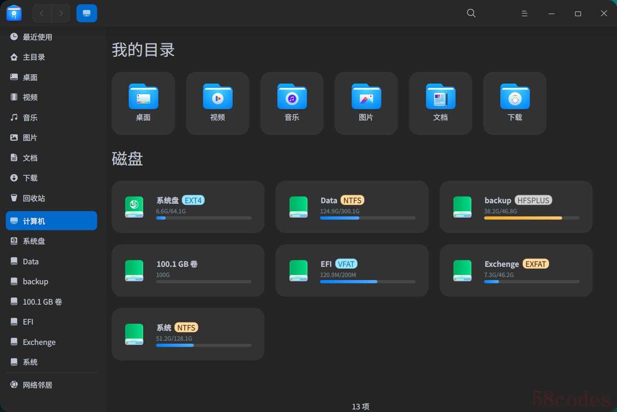This screenshot has width=617, height=412.
Task: Open 最近使用 in sidebar
Action: (51, 37)
